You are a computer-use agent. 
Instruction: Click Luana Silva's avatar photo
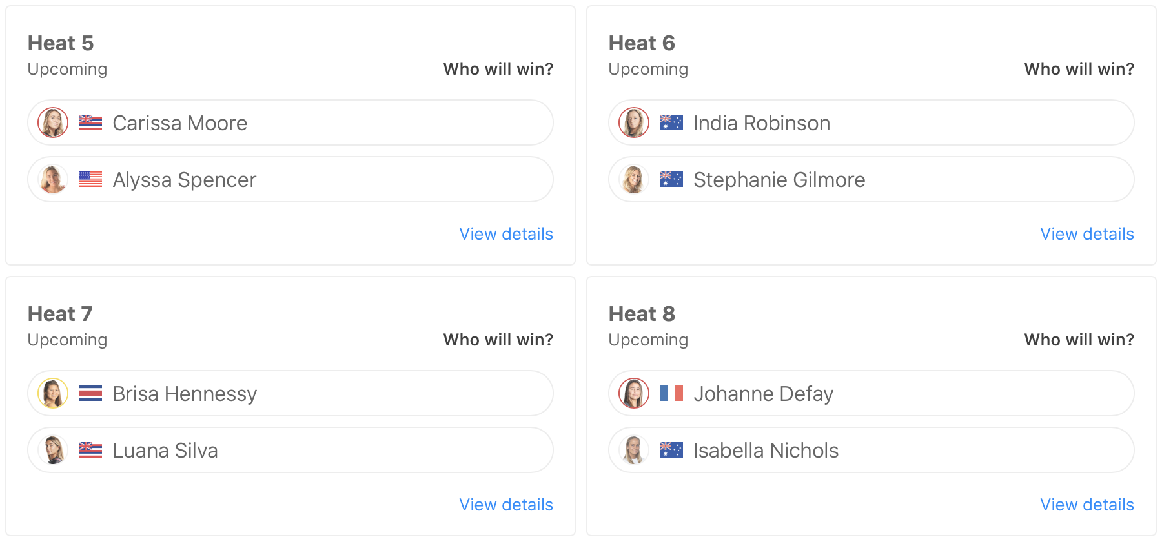tap(53, 450)
